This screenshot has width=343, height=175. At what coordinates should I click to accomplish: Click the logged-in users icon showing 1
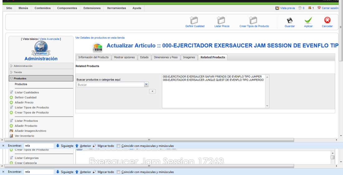[x=310, y=8]
